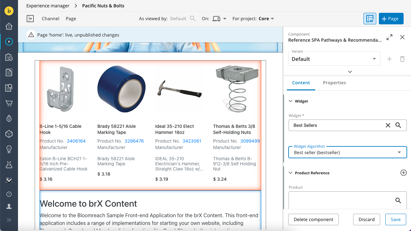Open the lightbulb insights sidebar icon

click(9, 149)
